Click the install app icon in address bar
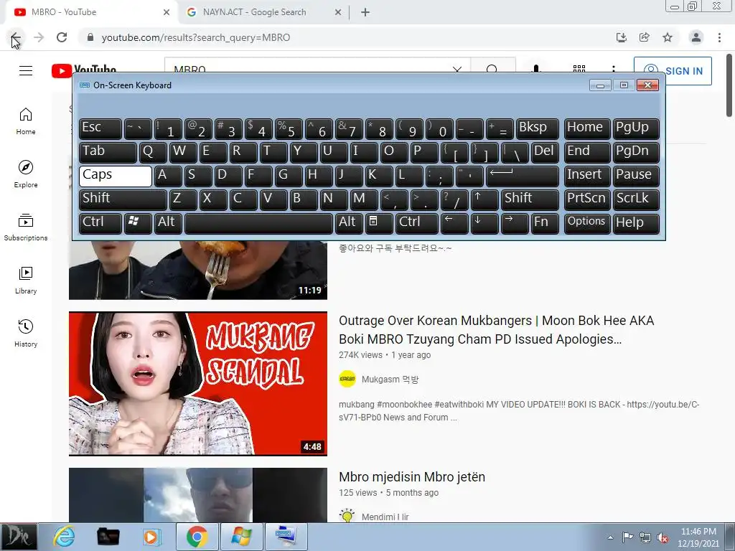Viewport: 735px width, 551px height. pos(622,37)
